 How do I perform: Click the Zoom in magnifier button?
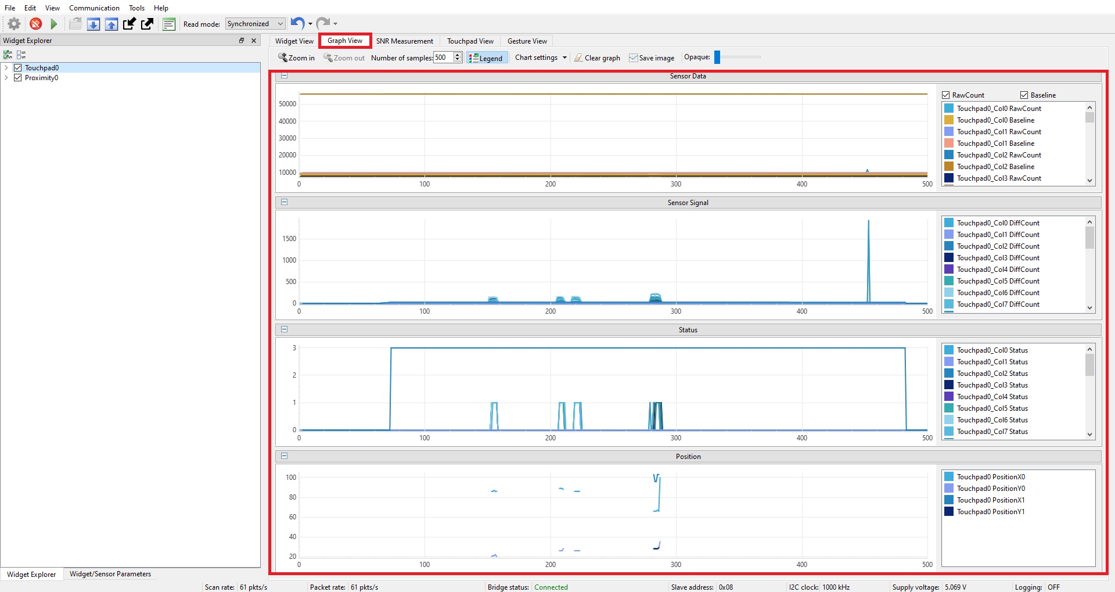tap(296, 58)
